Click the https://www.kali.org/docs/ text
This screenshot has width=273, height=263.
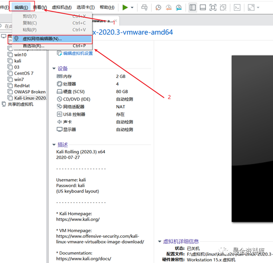(x=83, y=259)
